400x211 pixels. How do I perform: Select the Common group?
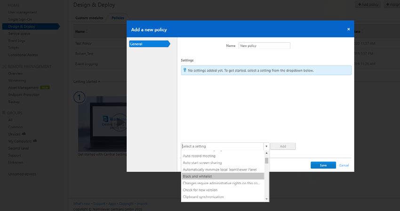(16, 127)
